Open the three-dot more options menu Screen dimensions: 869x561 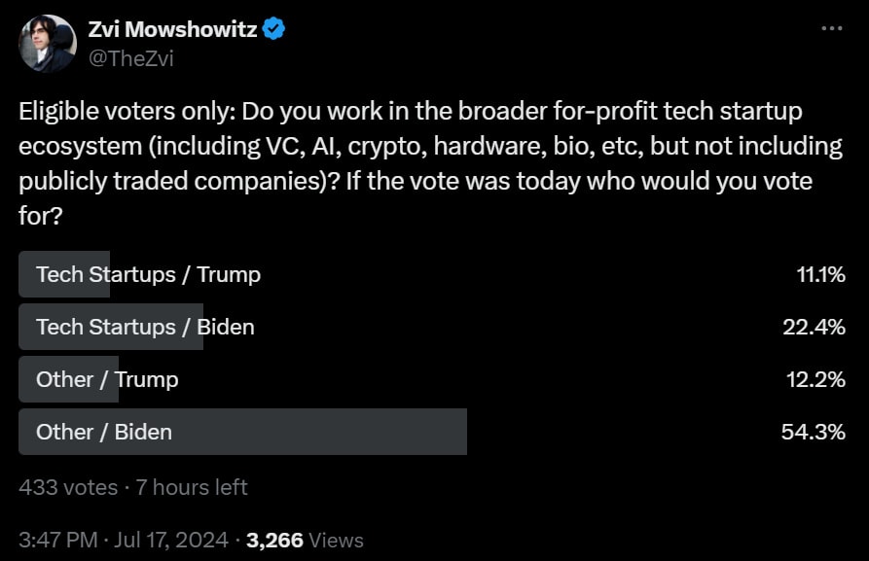(831, 28)
